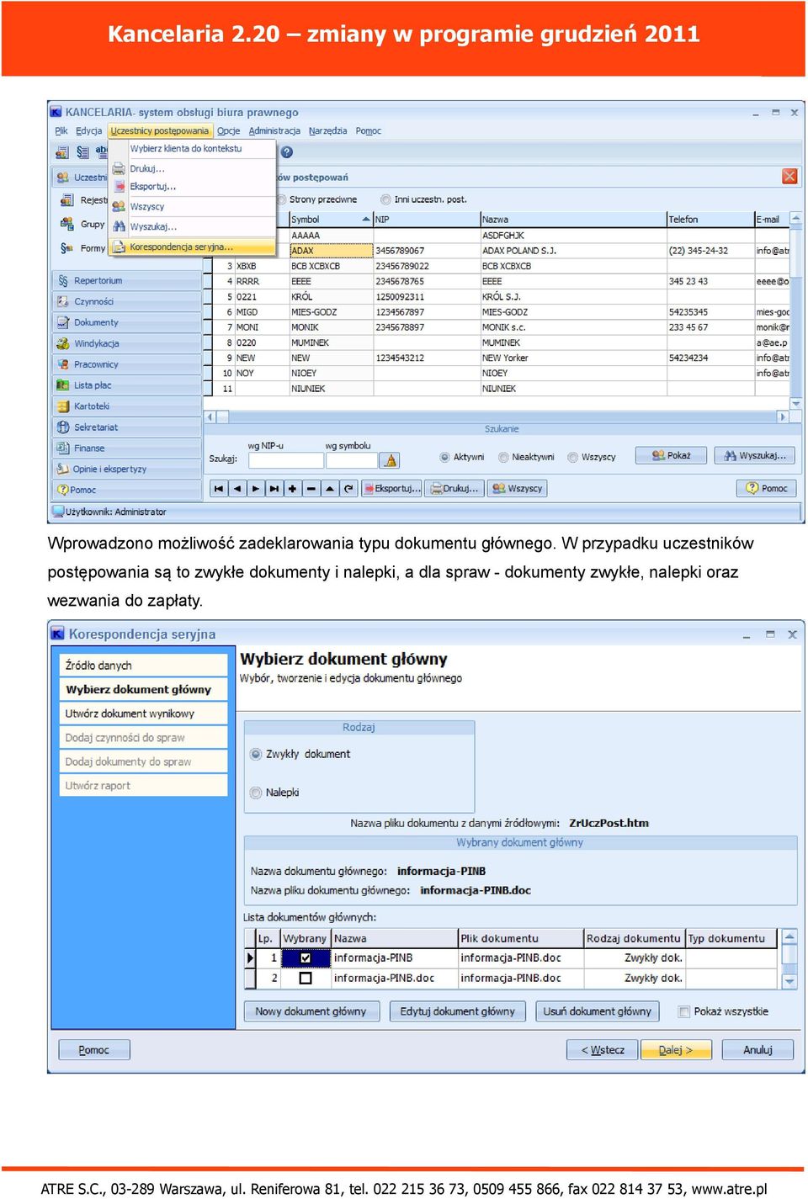The image size is (808, 1199).
Task: Open Dokumenty section in the sidebar
Action: [x=127, y=322]
